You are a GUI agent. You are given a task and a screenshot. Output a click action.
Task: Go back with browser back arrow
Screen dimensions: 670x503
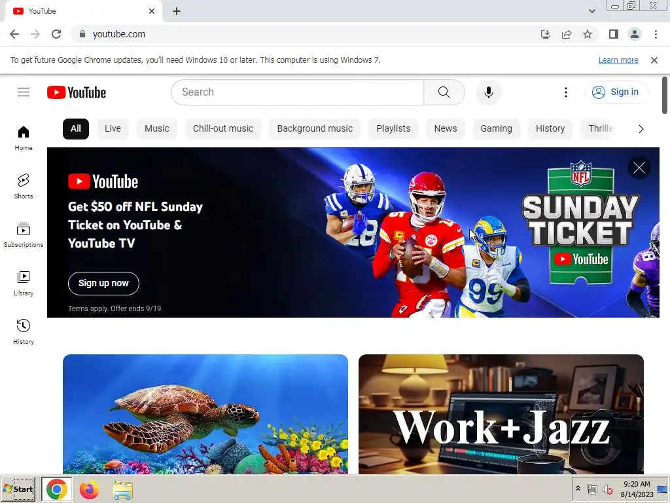tap(14, 34)
